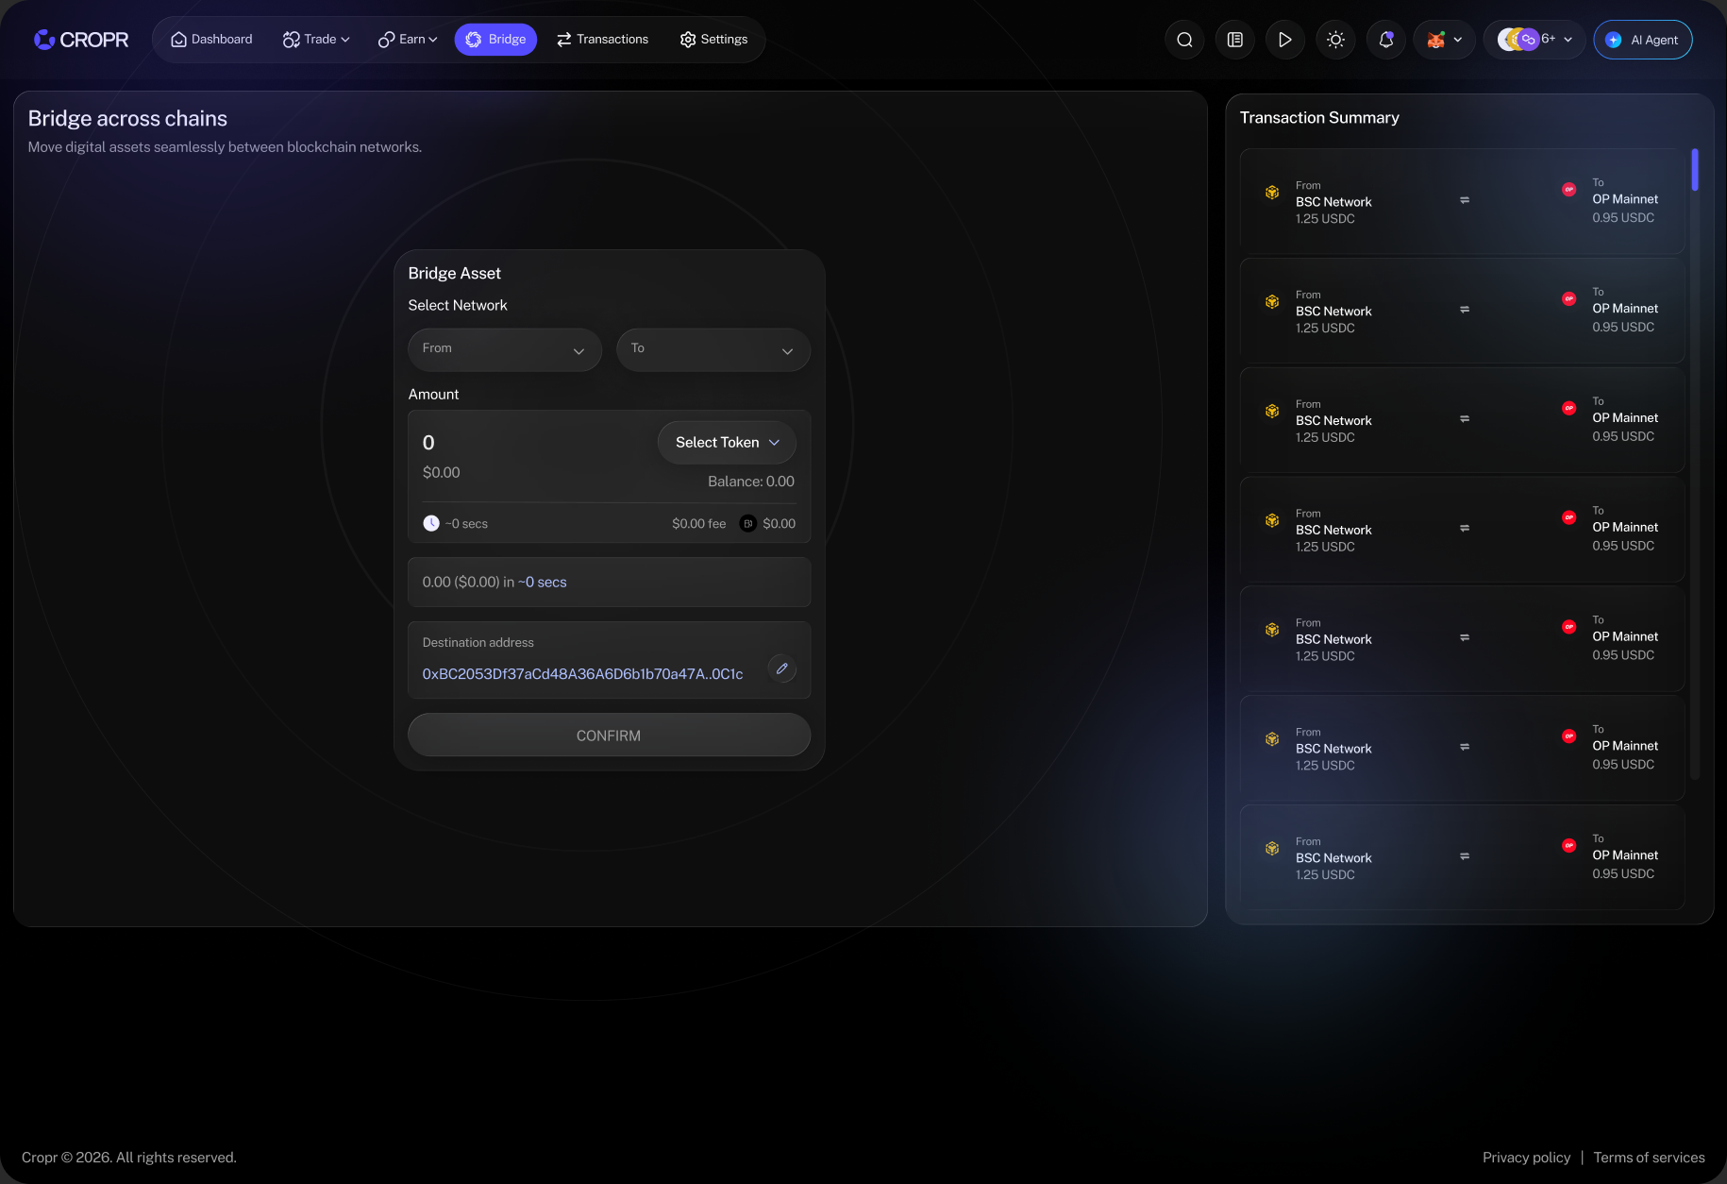Open the To network dropdown

pos(713,349)
